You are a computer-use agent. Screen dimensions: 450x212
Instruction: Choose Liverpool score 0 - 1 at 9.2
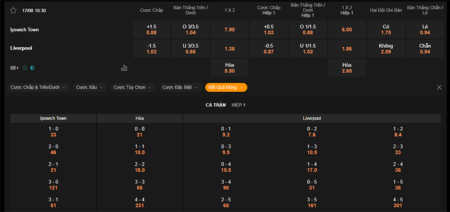pos(226,132)
